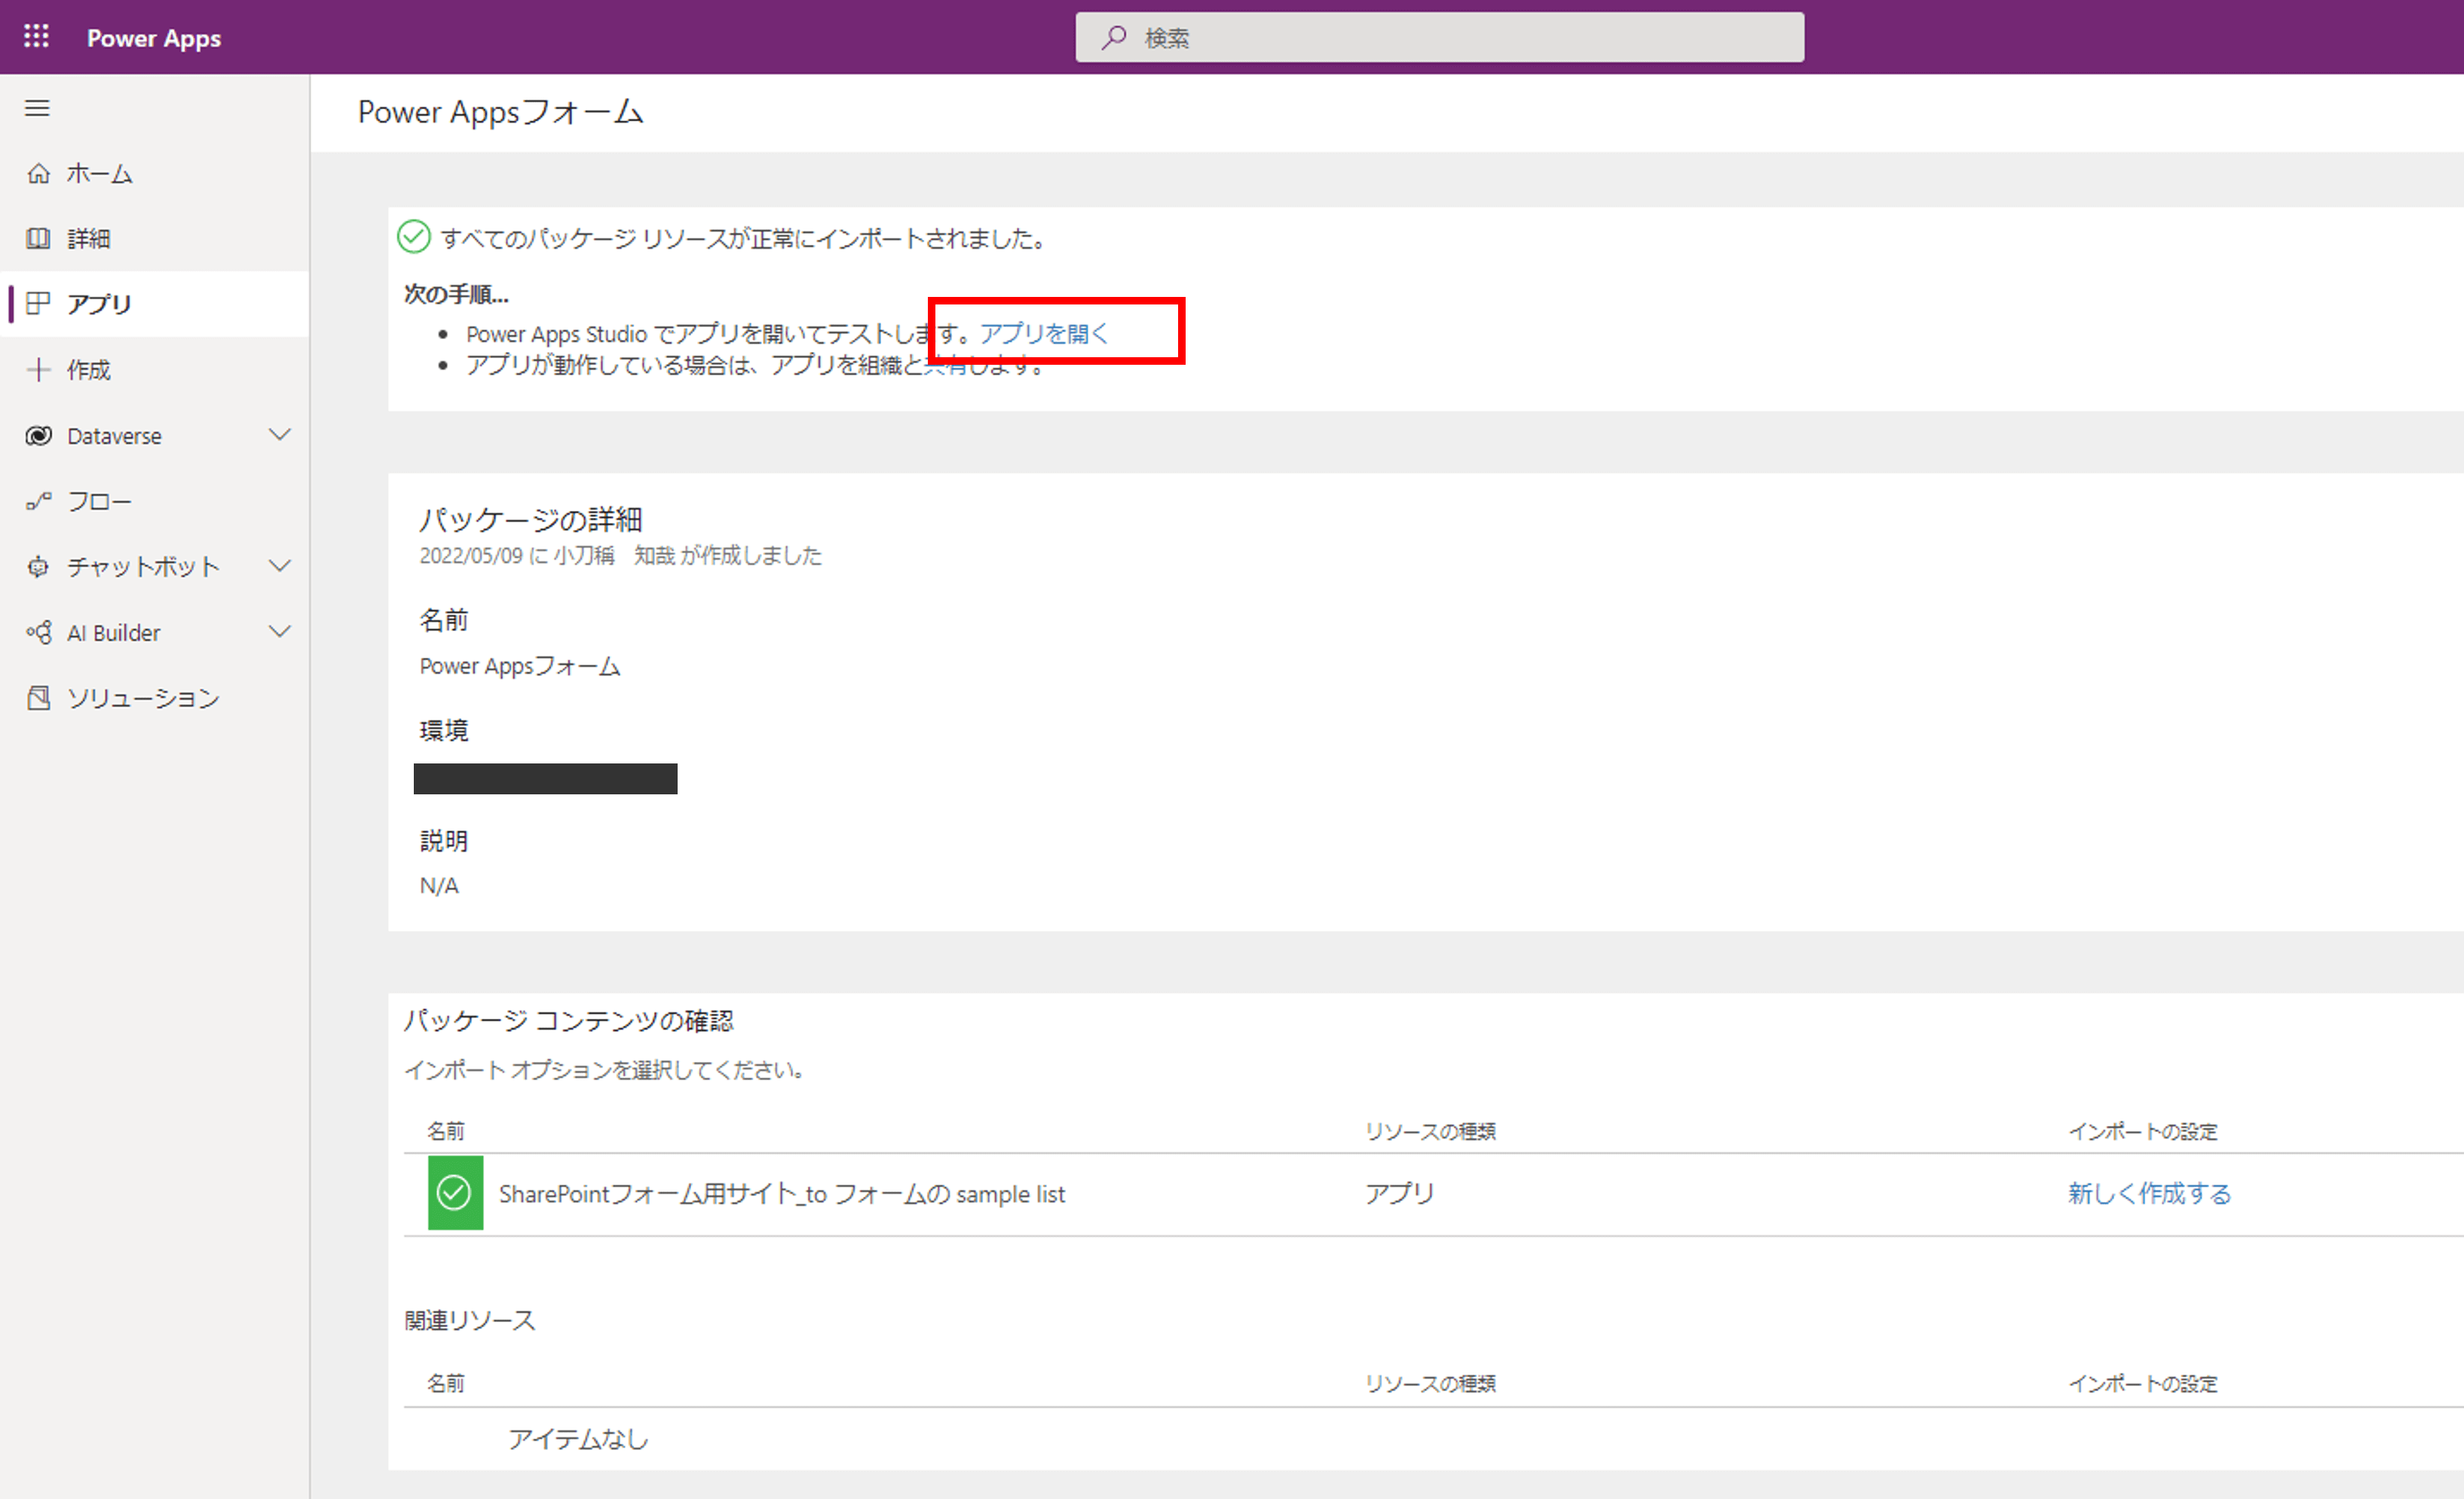This screenshot has height=1499, width=2464.
Task: Click the search magnifier icon
Action: tap(1113, 38)
